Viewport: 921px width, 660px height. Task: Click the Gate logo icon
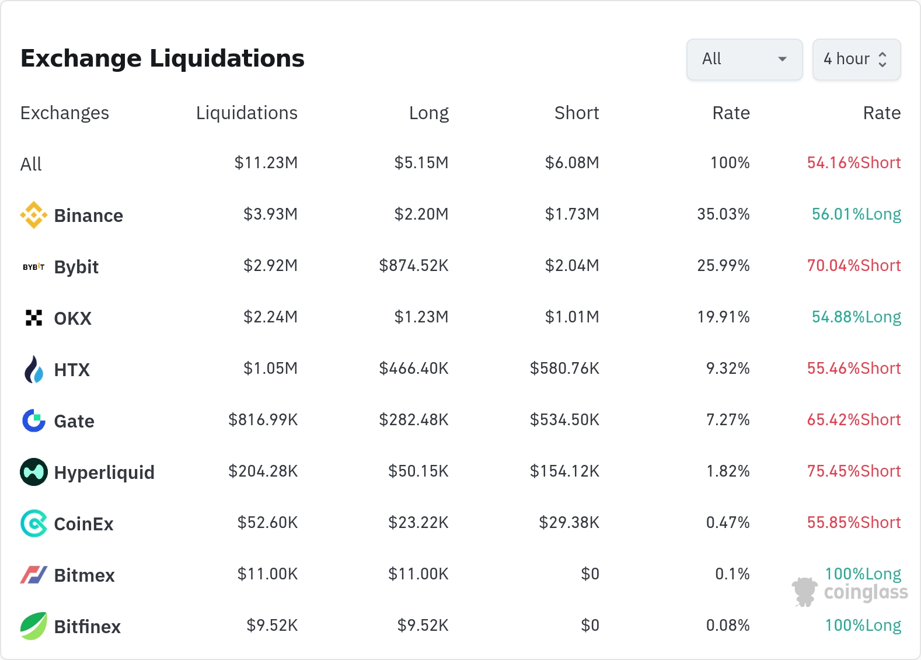pos(34,421)
